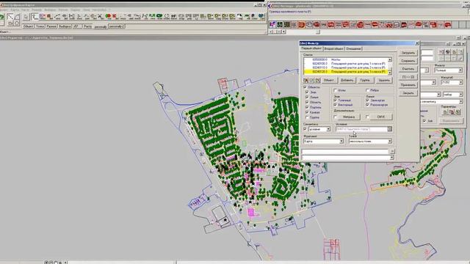
Task: Enable the Узлы checkbox
Action: pyautogui.click(x=335, y=90)
